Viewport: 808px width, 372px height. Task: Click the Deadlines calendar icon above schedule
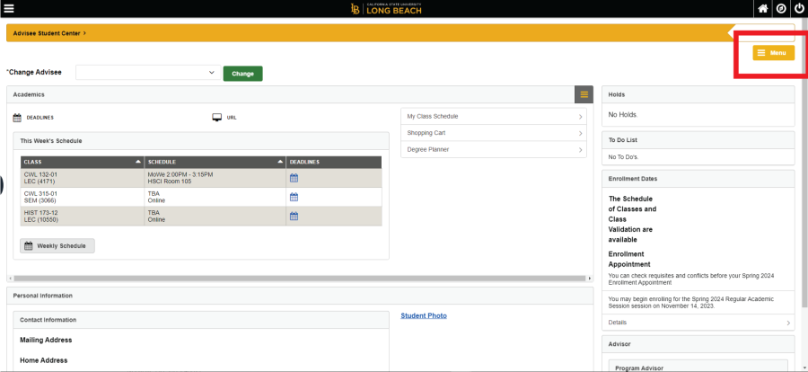17,118
